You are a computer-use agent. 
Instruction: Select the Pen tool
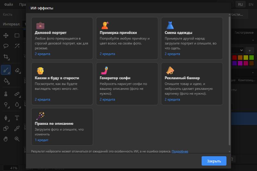coord(6,118)
